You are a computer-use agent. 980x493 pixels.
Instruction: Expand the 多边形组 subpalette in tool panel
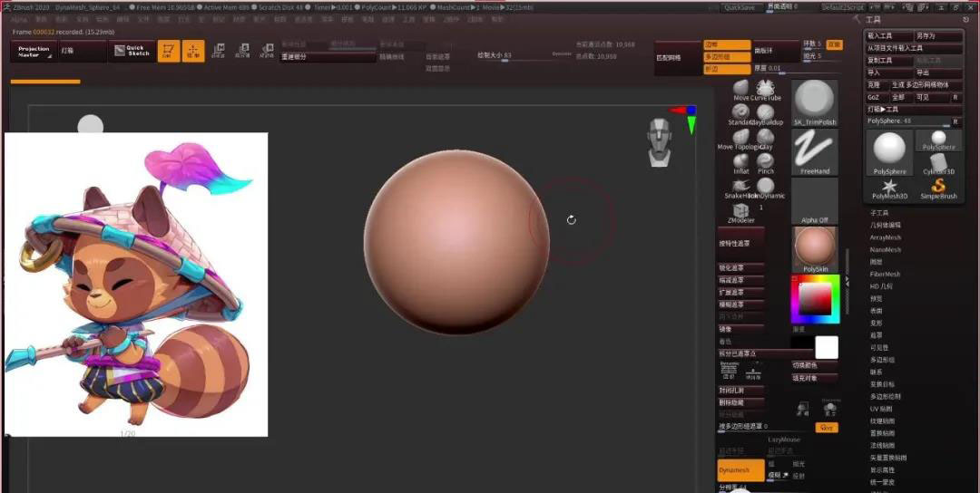pyautogui.click(x=882, y=360)
